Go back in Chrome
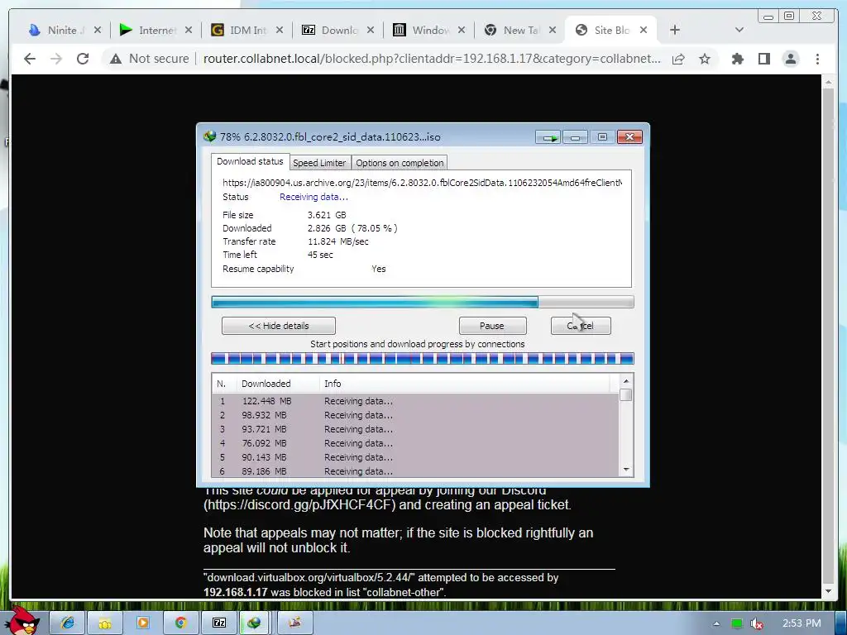847x635 pixels. coord(30,59)
